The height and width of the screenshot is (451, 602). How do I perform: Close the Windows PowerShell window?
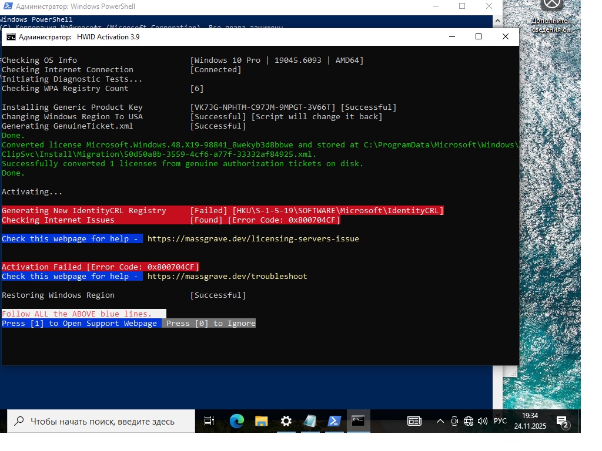[489, 6]
